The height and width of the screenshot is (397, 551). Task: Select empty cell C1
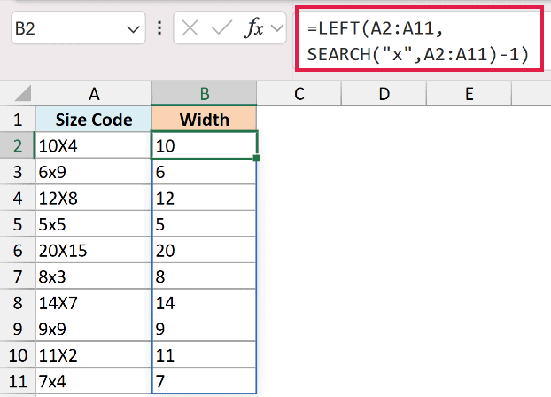pos(299,120)
